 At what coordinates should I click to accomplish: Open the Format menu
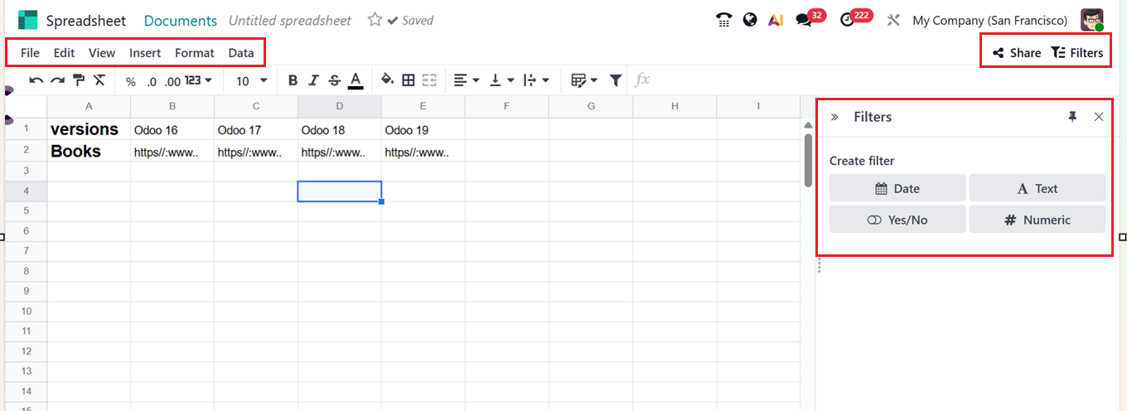click(195, 52)
